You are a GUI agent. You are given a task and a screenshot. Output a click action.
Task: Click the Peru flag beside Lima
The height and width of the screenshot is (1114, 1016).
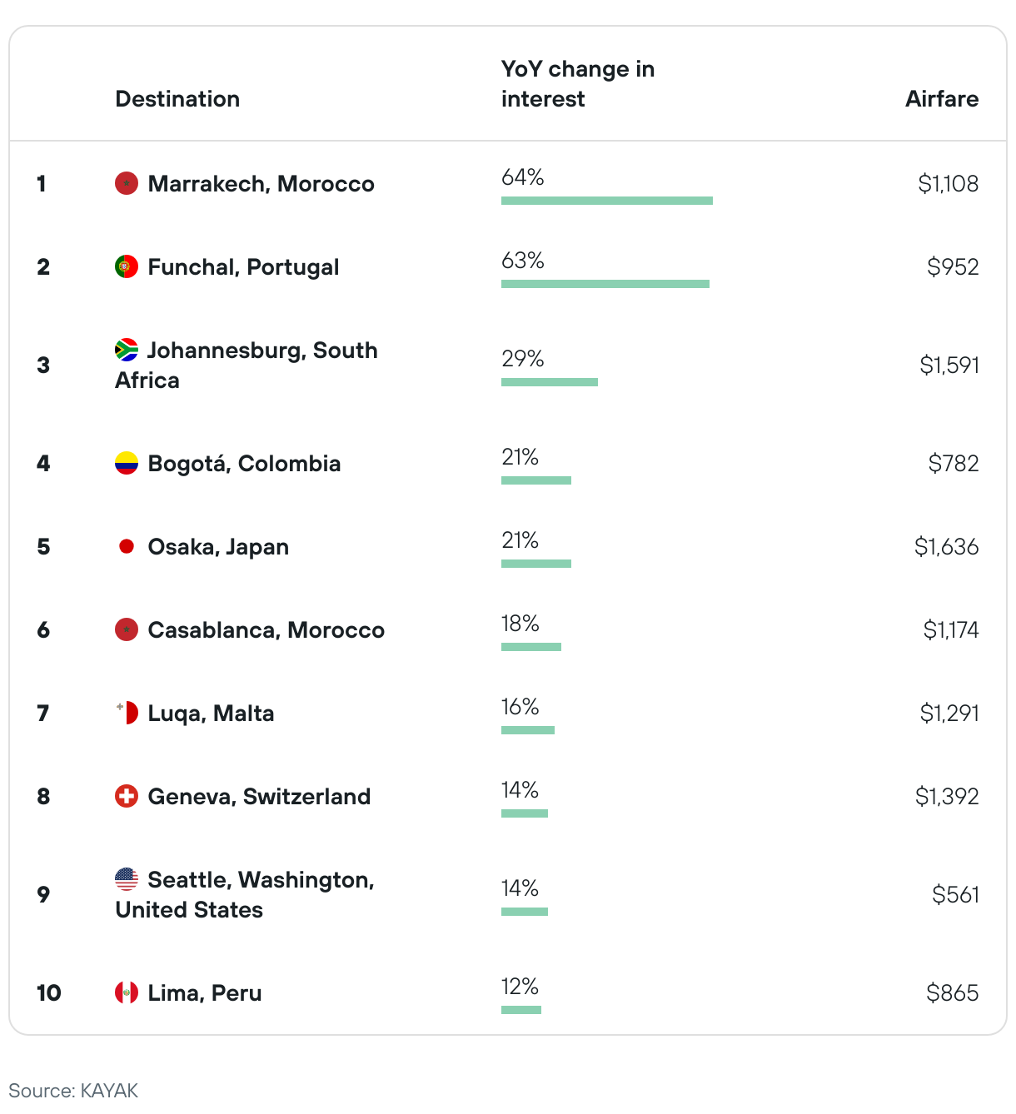[x=127, y=992]
